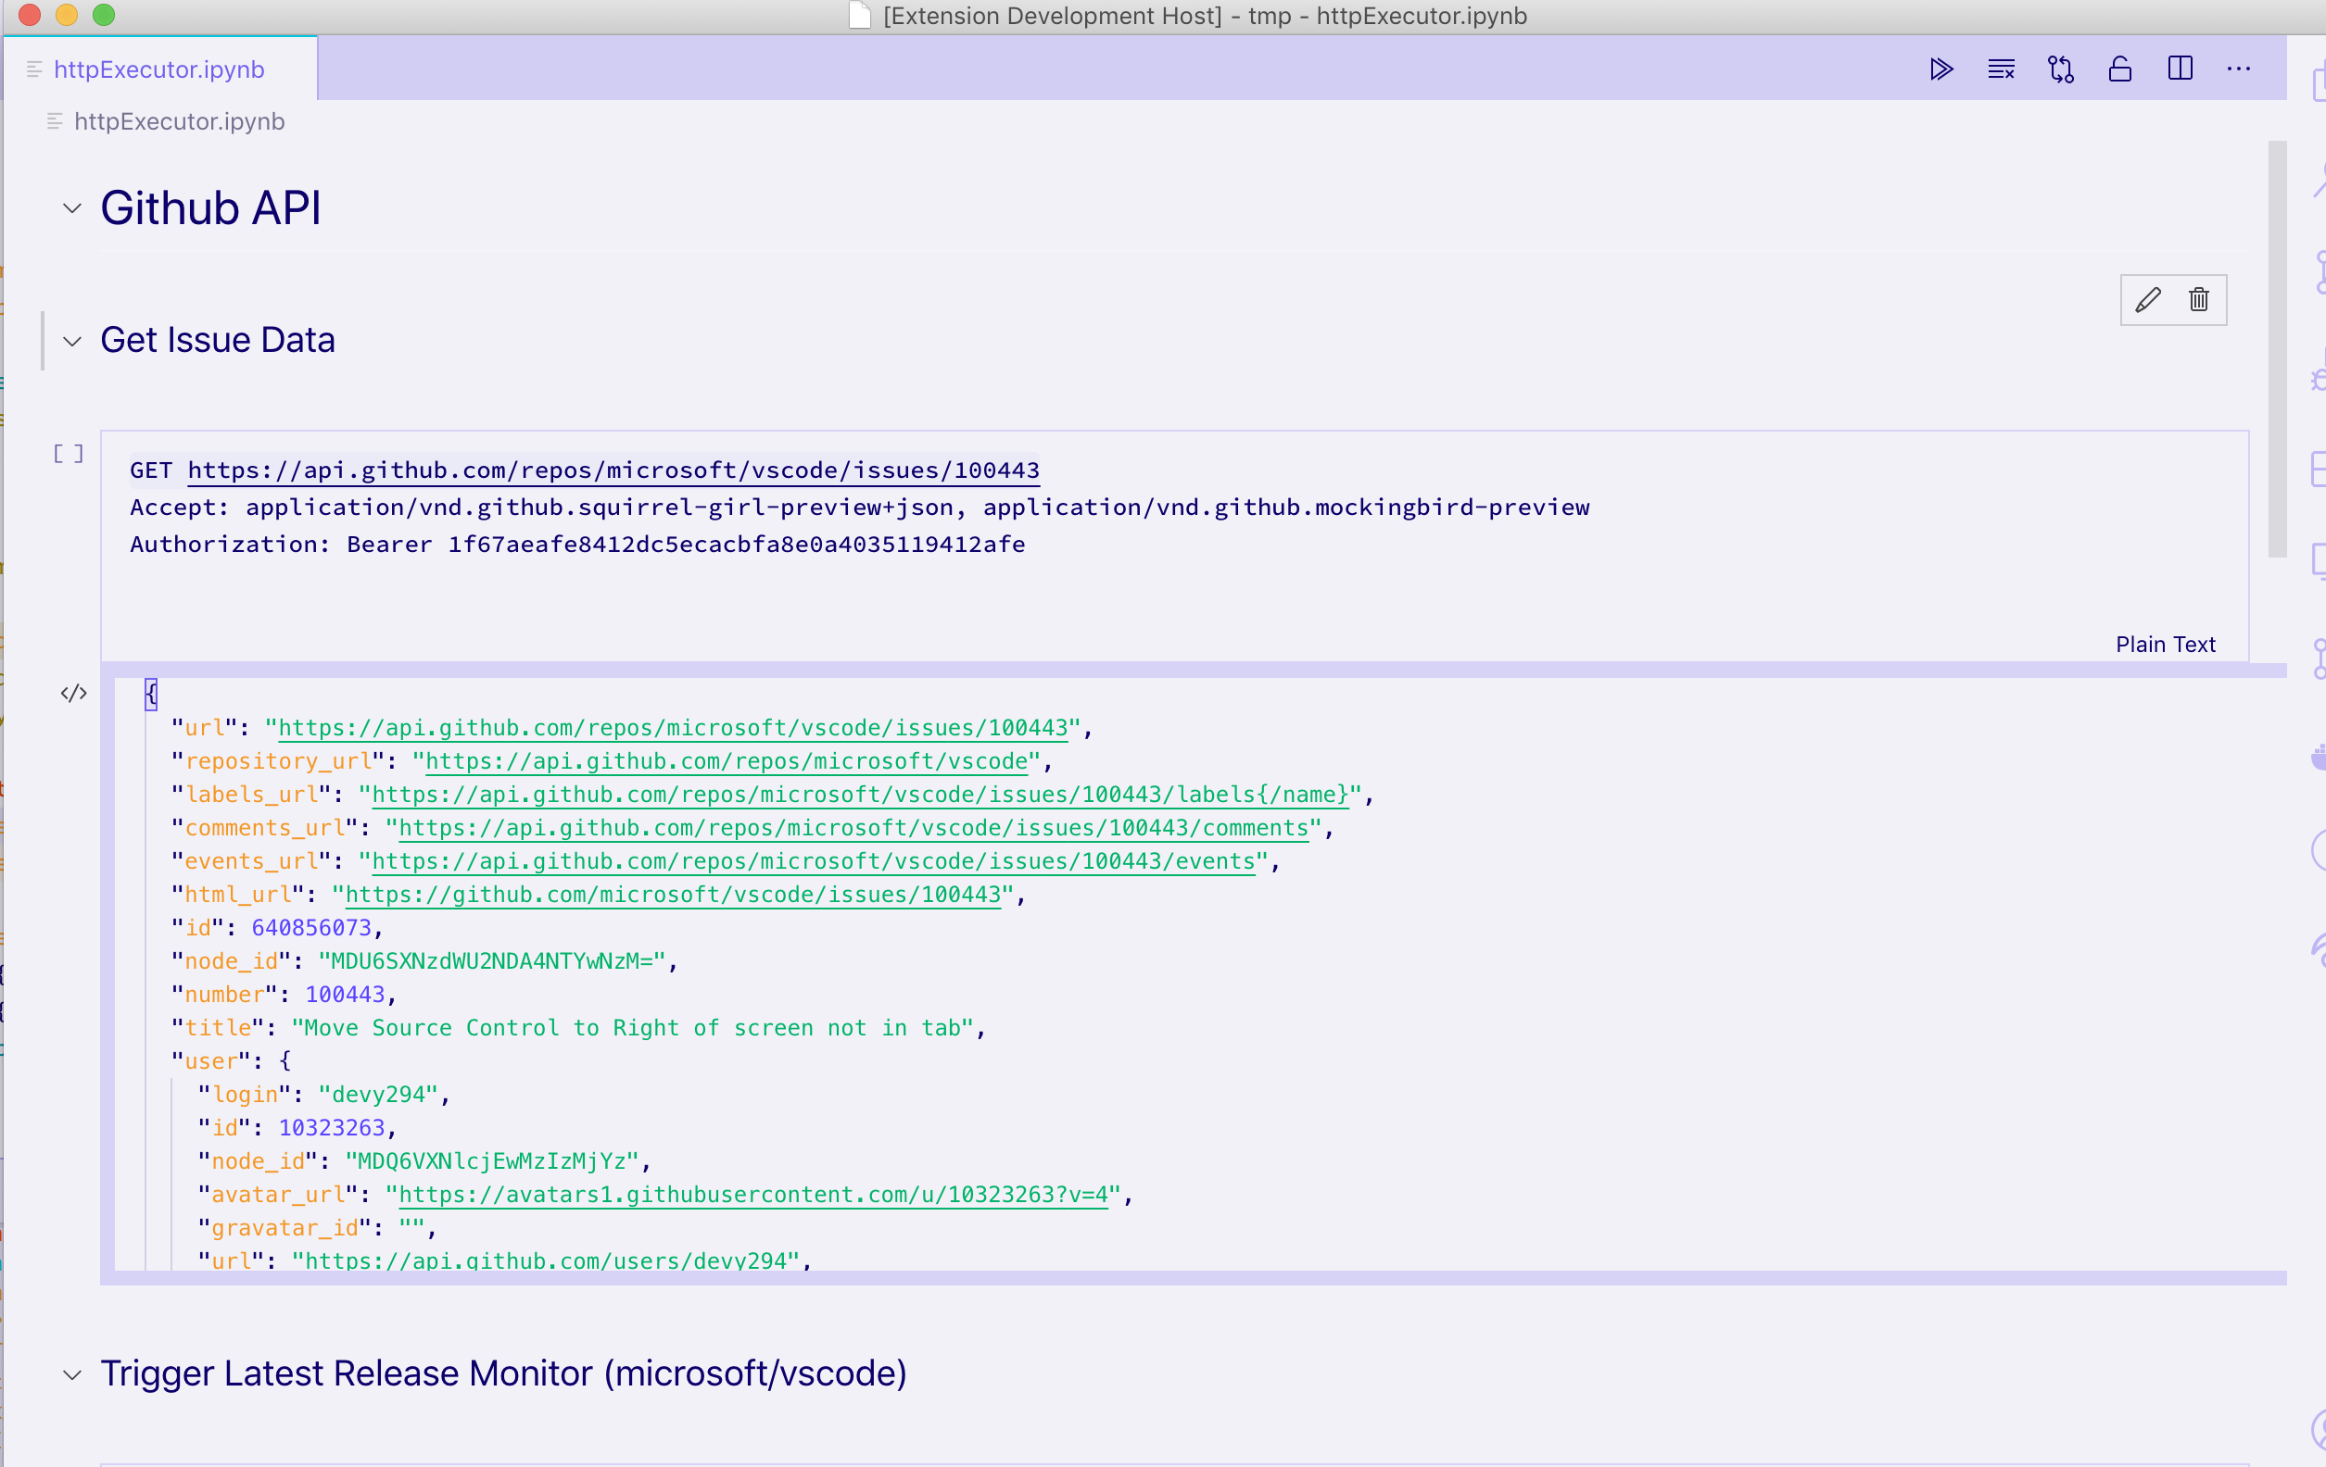
Task: Click the login value "devy294"
Action: click(379, 1095)
